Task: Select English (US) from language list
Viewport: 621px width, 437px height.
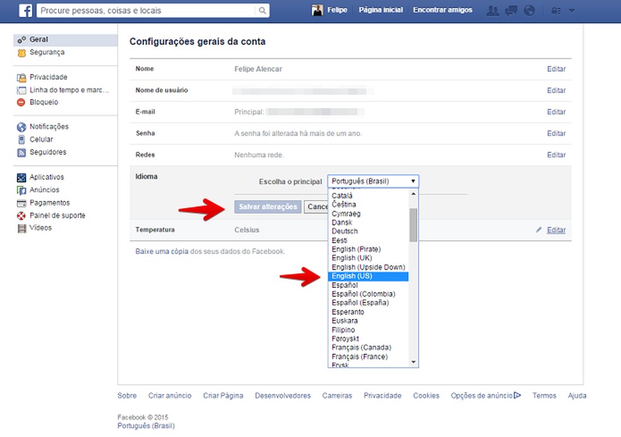Action: click(369, 276)
